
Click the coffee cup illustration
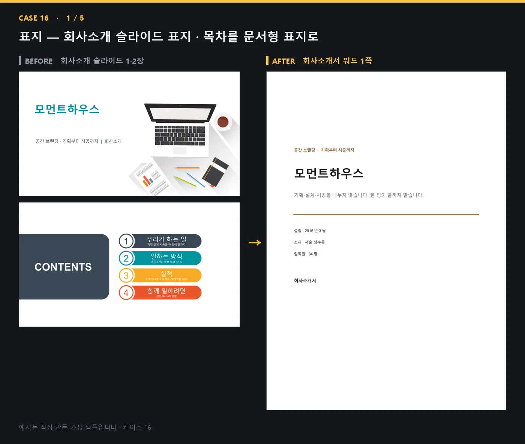click(223, 121)
